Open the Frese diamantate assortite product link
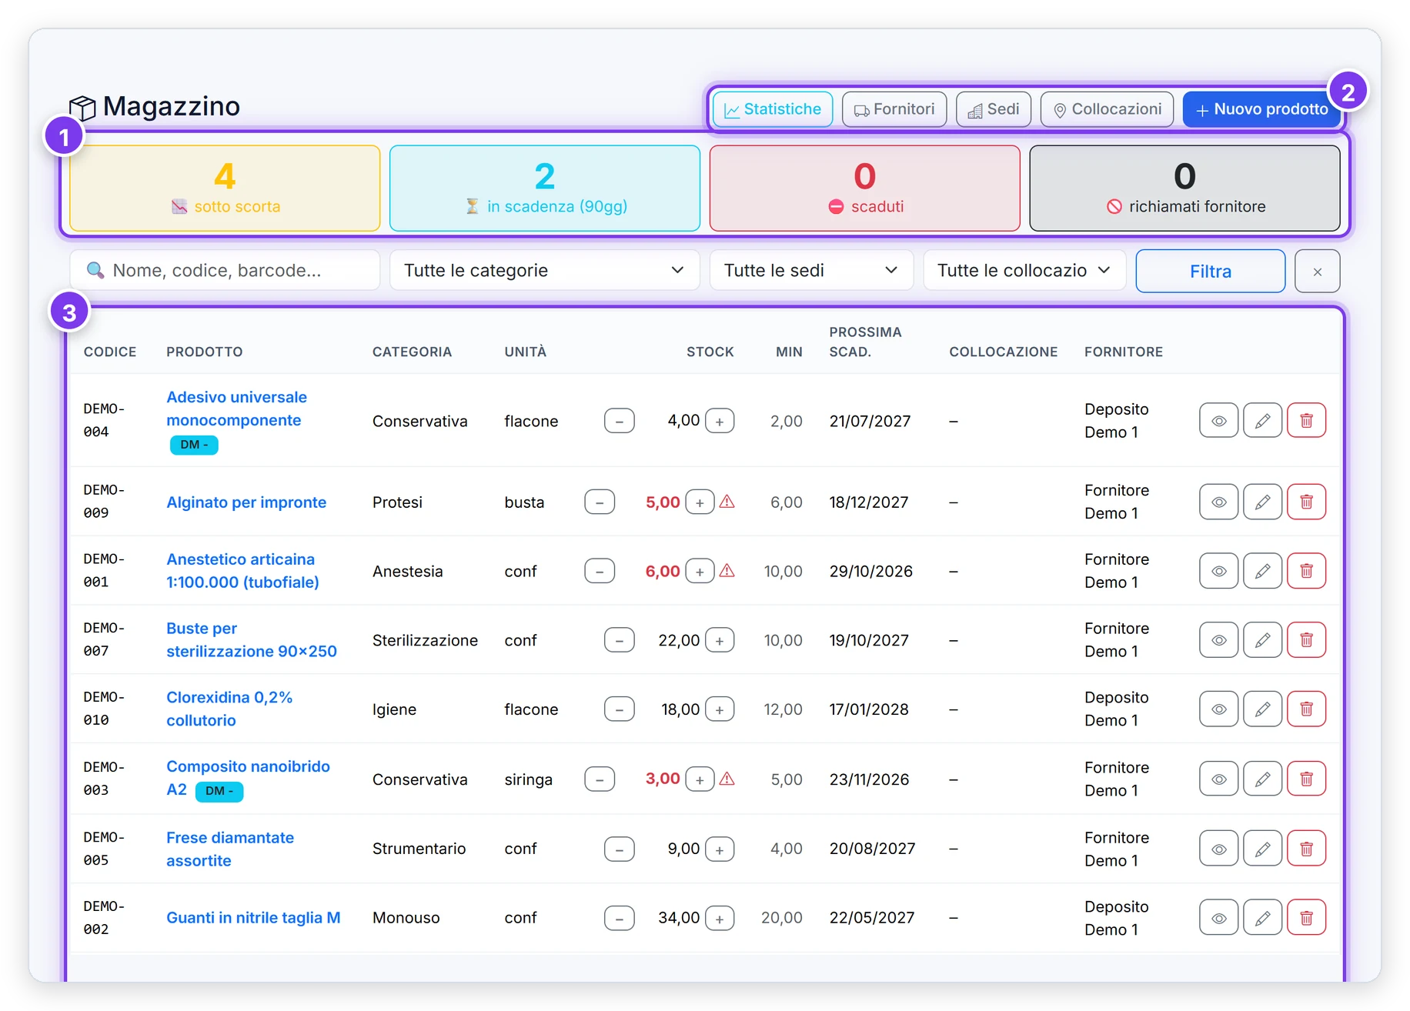 (x=230, y=849)
